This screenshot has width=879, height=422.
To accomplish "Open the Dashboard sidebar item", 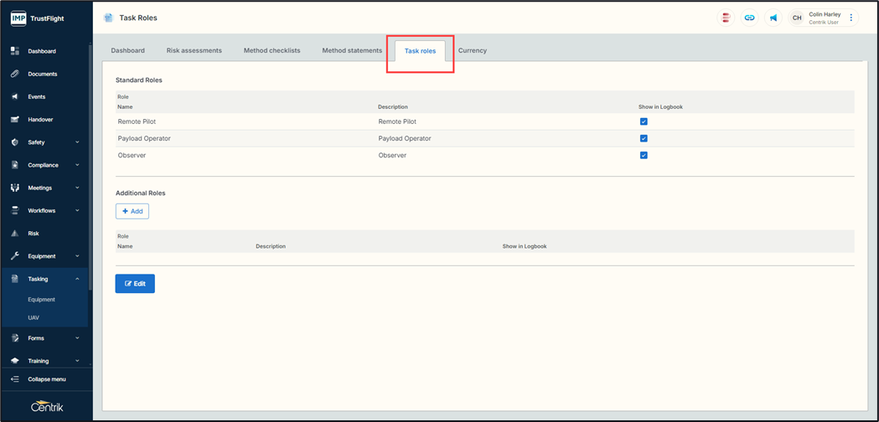I will point(41,51).
